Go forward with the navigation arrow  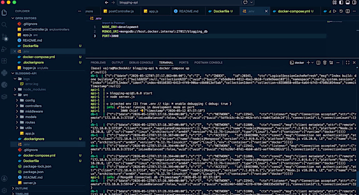click(113, 3)
